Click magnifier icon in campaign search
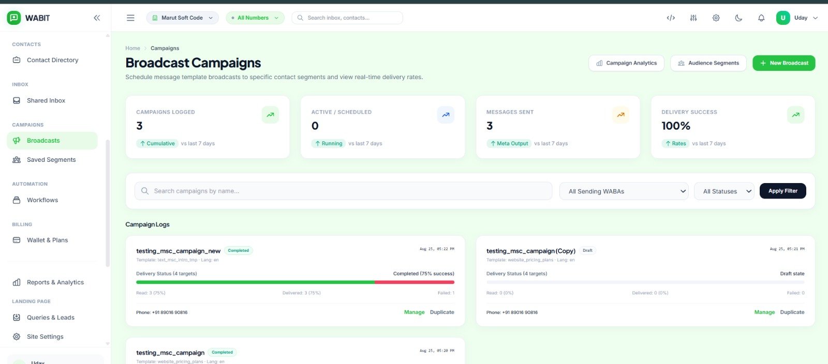828x364 pixels. [145, 191]
